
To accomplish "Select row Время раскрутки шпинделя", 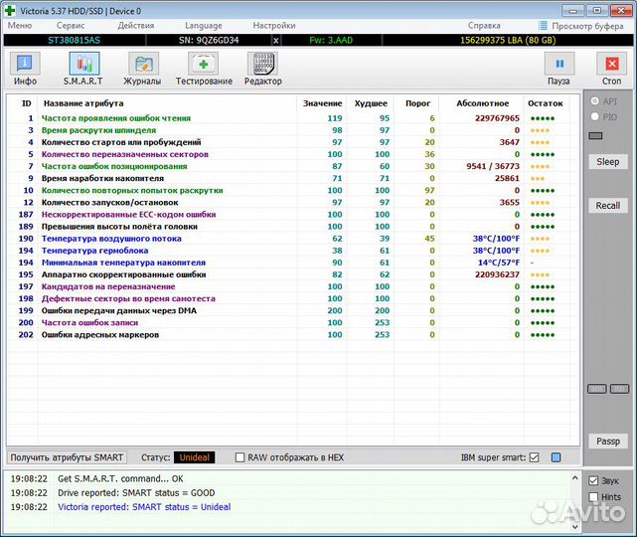I will point(293,130).
